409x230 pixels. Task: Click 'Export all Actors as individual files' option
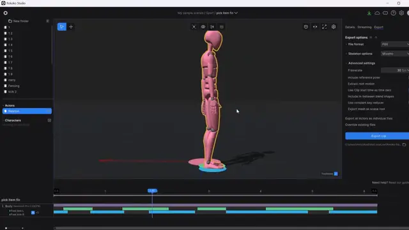(369, 118)
